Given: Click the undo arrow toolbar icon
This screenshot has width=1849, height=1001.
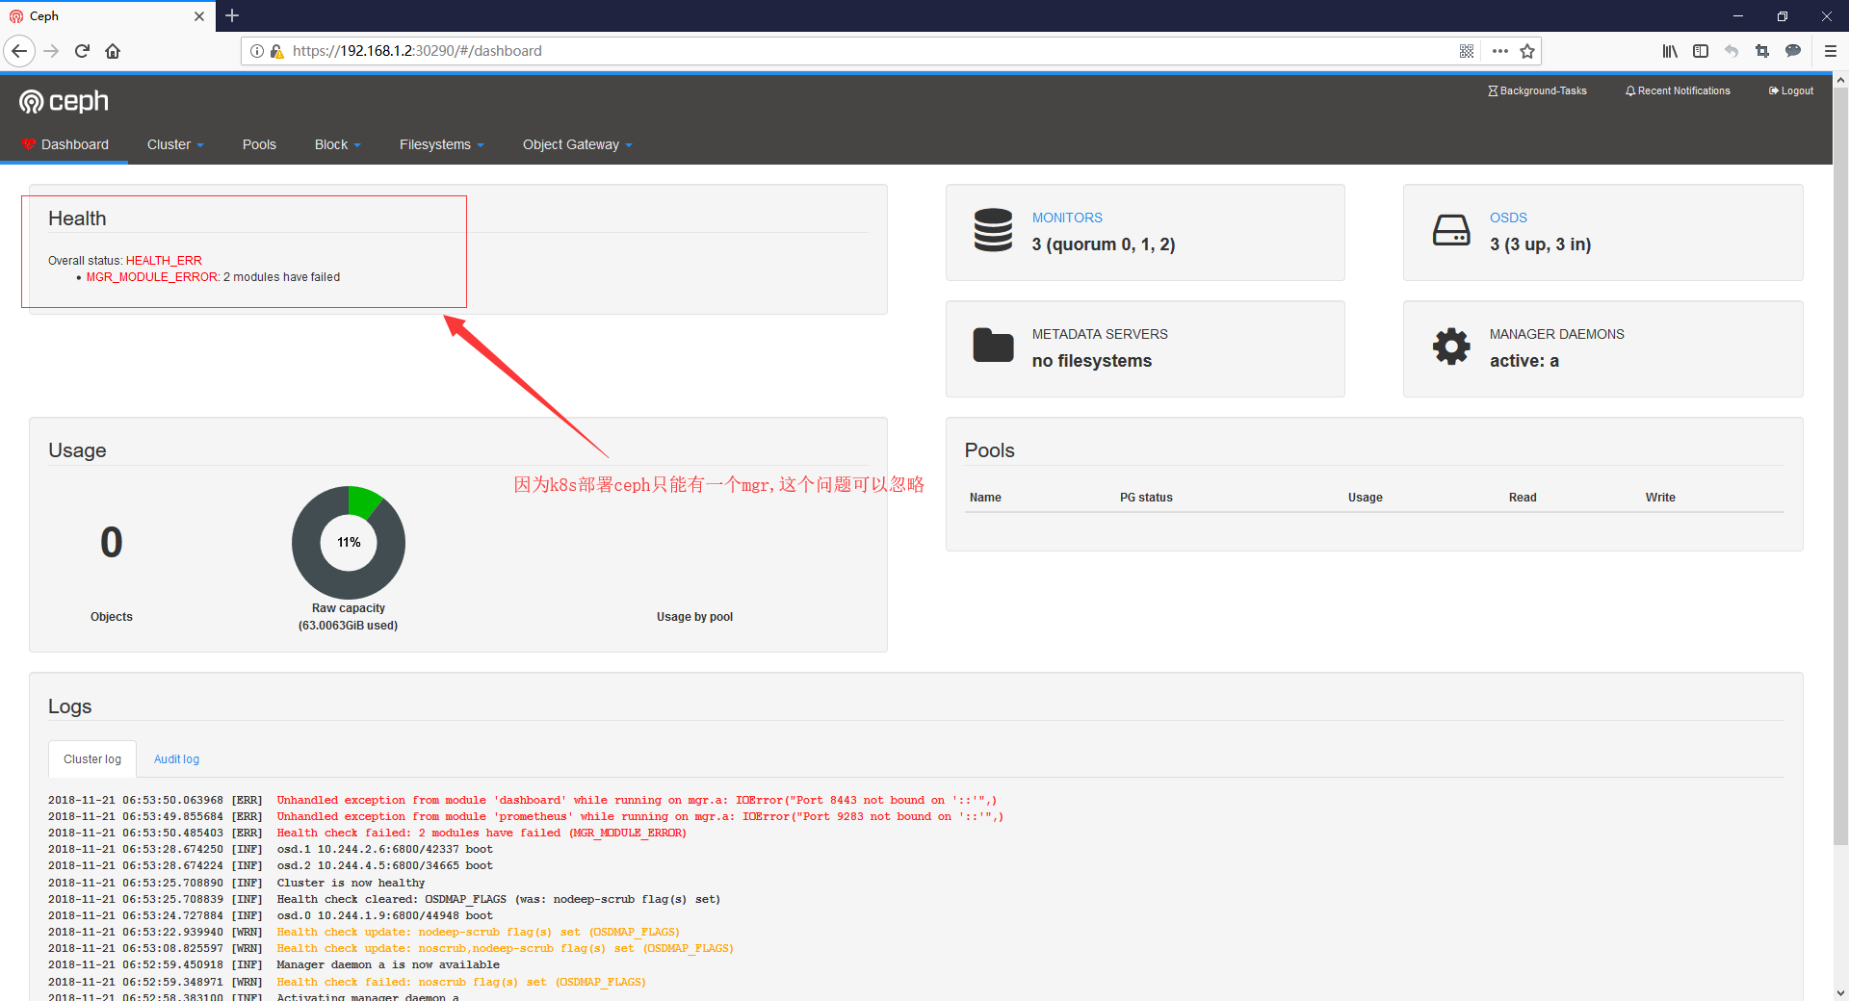Looking at the screenshot, I should pos(1732,51).
